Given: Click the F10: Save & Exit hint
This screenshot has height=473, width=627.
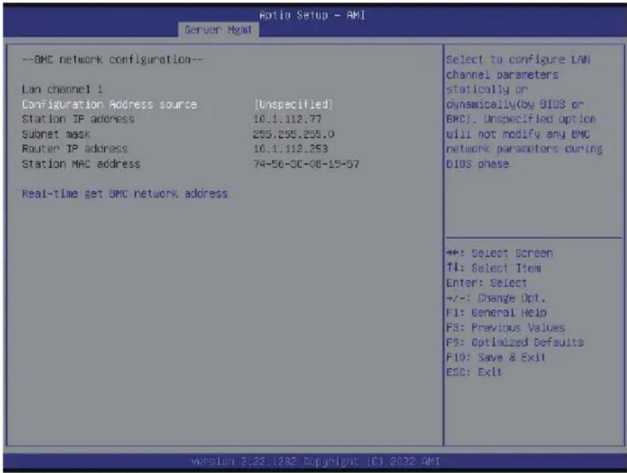Looking at the screenshot, I should 496,357.
